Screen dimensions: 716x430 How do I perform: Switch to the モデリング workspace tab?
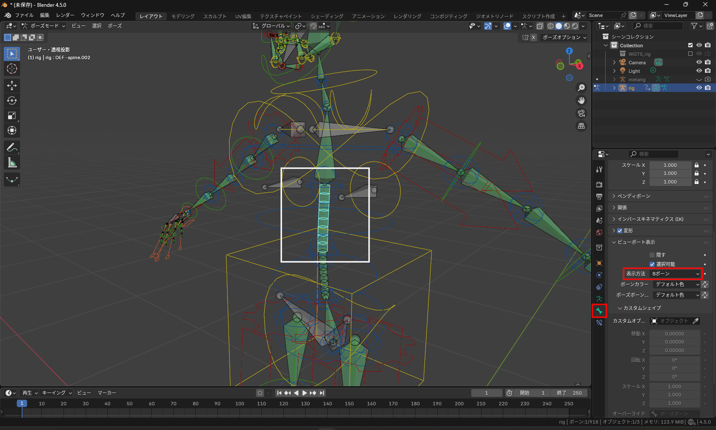pyautogui.click(x=183, y=16)
